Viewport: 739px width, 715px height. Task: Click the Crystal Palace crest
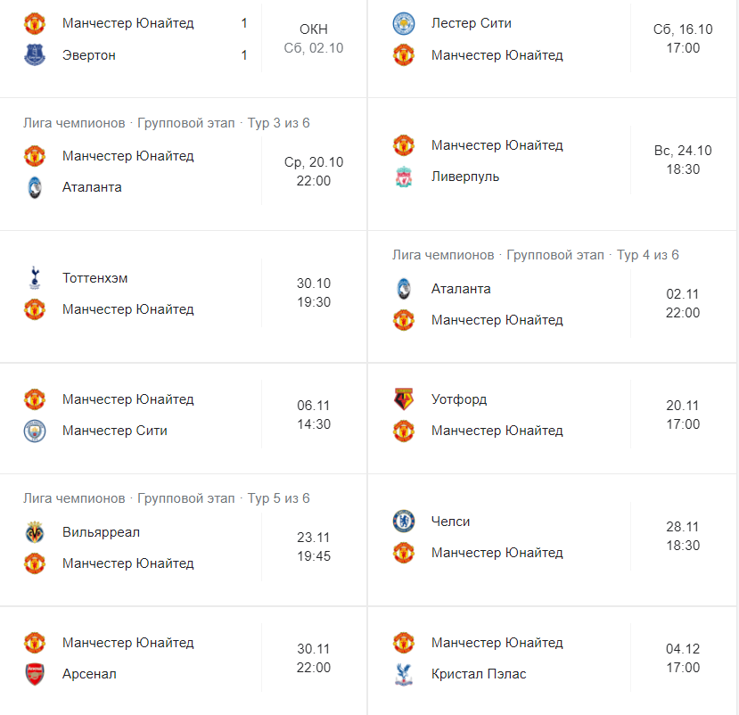[404, 675]
